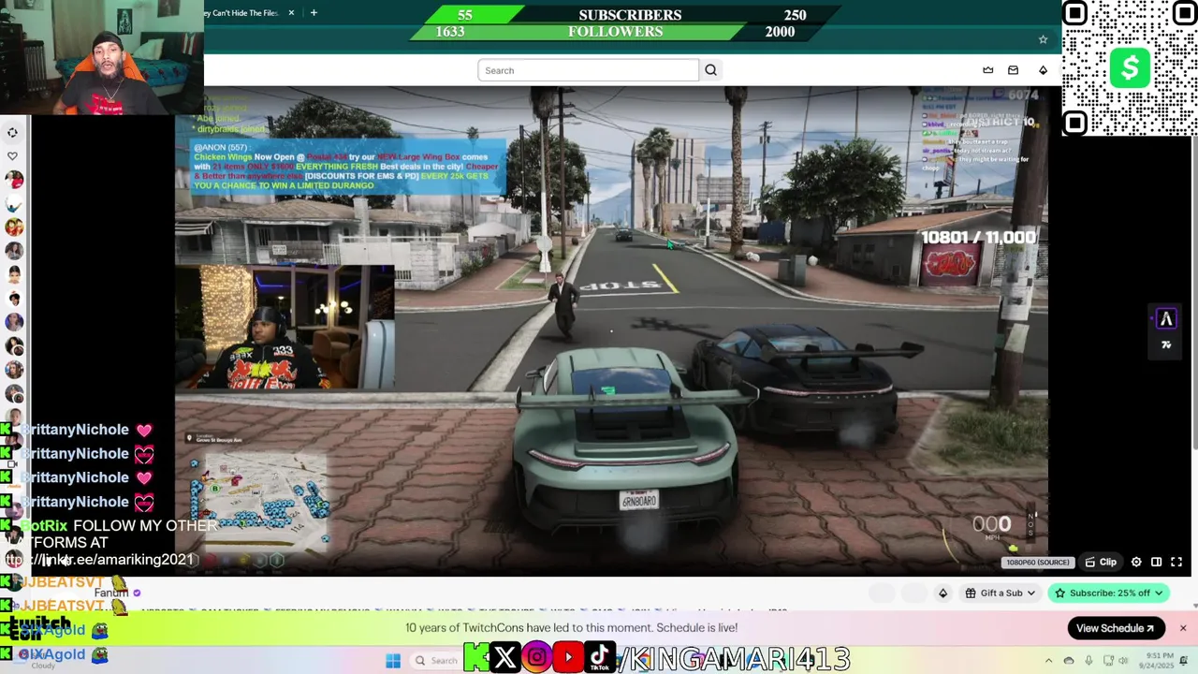
Task: Bookmark this page with the star icon
Action: click(x=1043, y=39)
